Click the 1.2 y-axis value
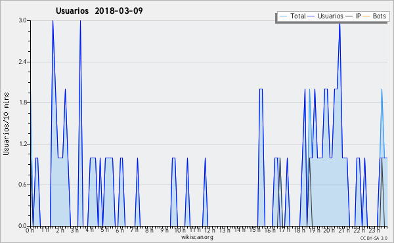The width and height of the screenshot is (394, 243). click(23, 144)
